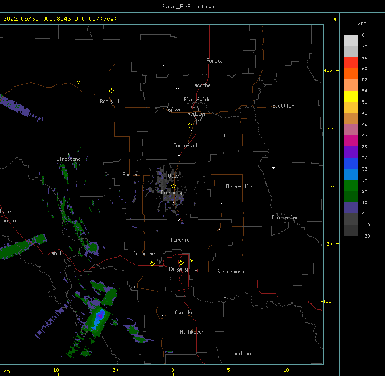The height and width of the screenshot is (376, 385).
Task: Select the yellow diamond marker above Calgary label
Action: click(x=181, y=263)
